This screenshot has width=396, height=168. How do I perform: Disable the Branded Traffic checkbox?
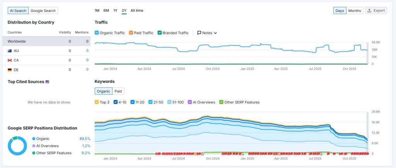click(x=159, y=33)
